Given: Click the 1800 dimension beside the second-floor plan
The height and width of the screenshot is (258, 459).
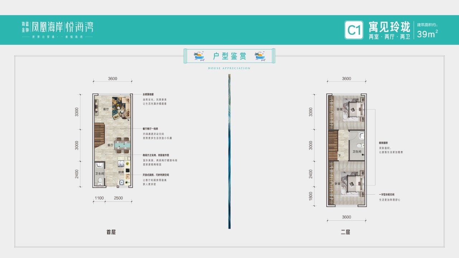Looking at the screenshot, I should [311, 196].
